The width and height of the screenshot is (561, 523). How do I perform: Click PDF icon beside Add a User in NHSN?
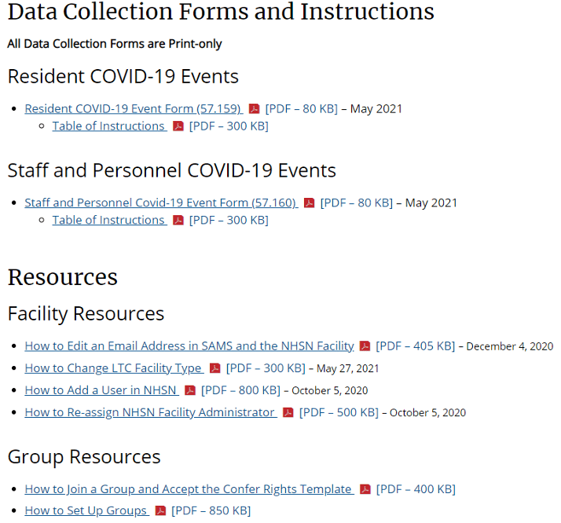(190, 390)
